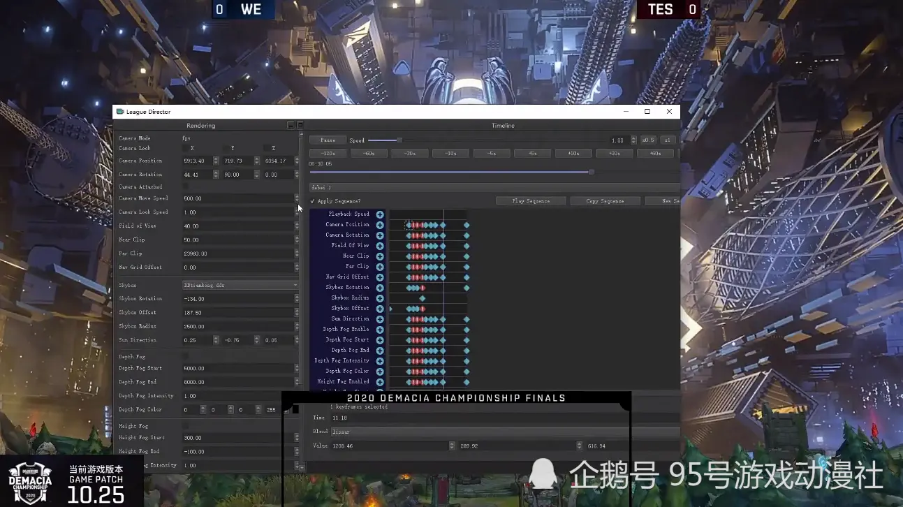Float the Rendering panel with its undock icon
Image resolution: width=903 pixels, height=507 pixels.
300,125
